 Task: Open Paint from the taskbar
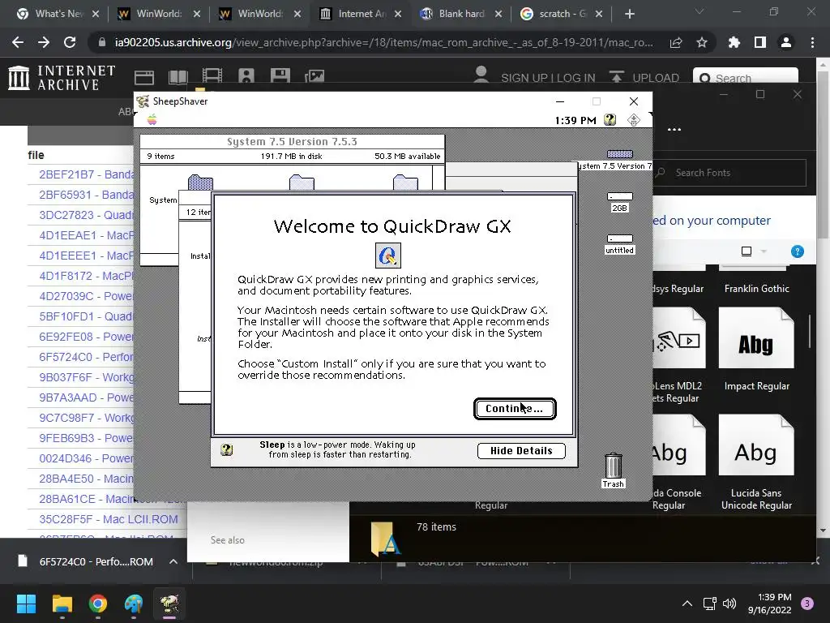coord(134,604)
